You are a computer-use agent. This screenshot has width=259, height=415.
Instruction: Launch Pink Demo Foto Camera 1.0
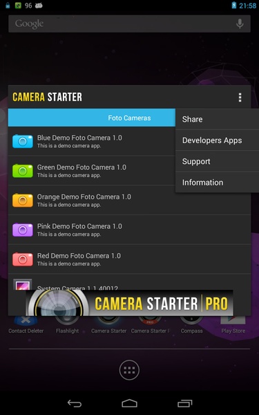[130, 230]
